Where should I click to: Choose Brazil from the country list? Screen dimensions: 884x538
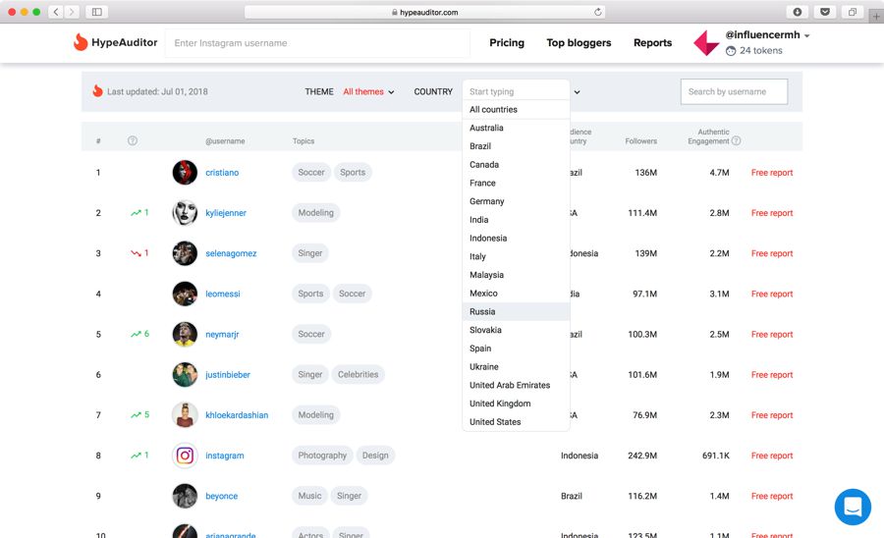coord(516,146)
